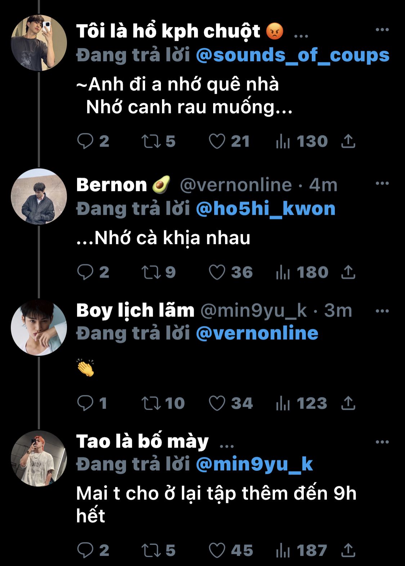The image size is (405, 566).
Task: Reply to the 'Mai t cho ở lại' tweet
Action: [85, 550]
